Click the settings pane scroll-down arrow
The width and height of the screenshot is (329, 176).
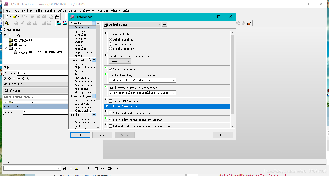click(232, 126)
